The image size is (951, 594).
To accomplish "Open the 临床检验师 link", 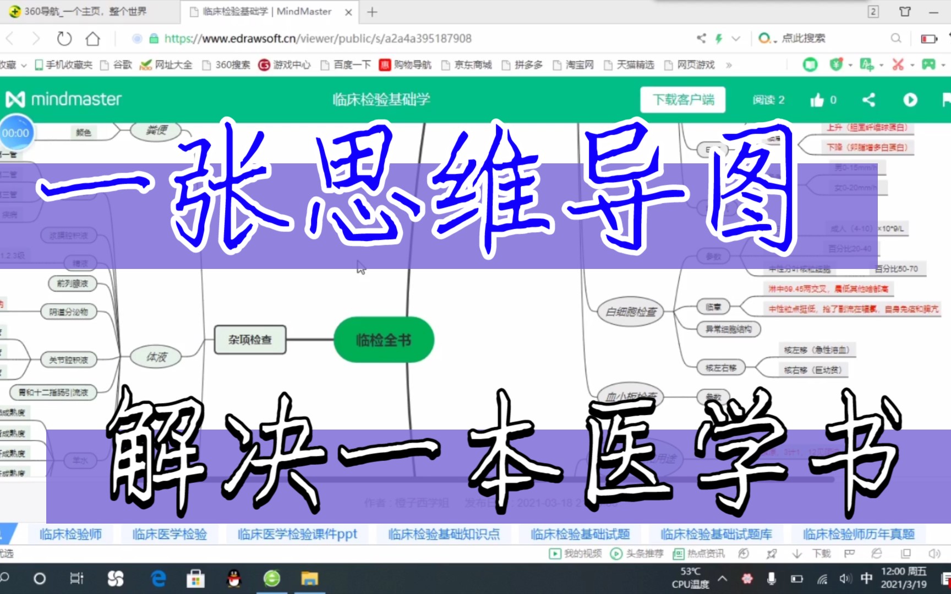I will coord(70,534).
